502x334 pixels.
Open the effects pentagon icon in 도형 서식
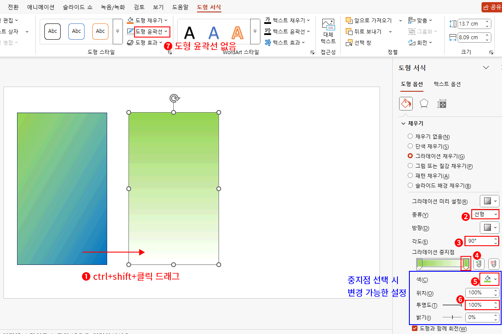click(x=424, y=103)
